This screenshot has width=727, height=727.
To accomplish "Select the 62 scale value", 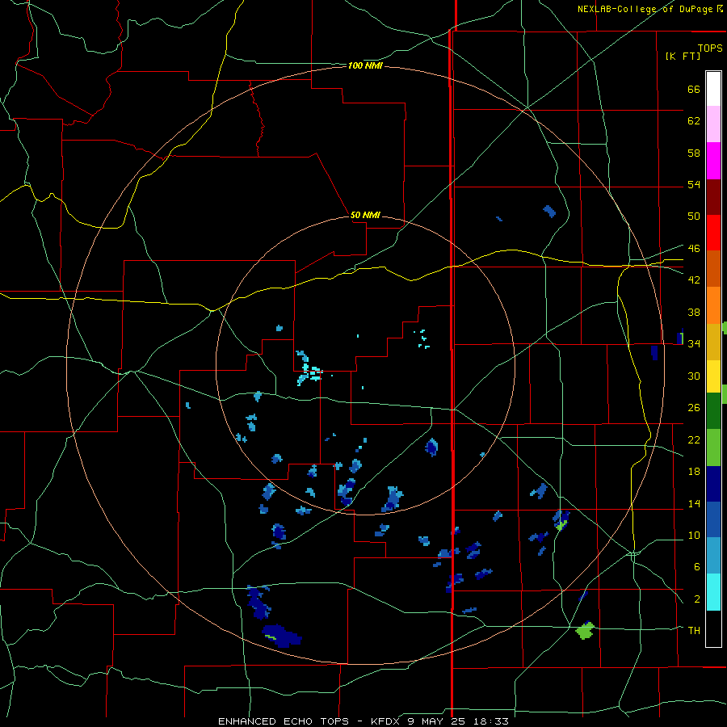I will [x=694, y=120].
